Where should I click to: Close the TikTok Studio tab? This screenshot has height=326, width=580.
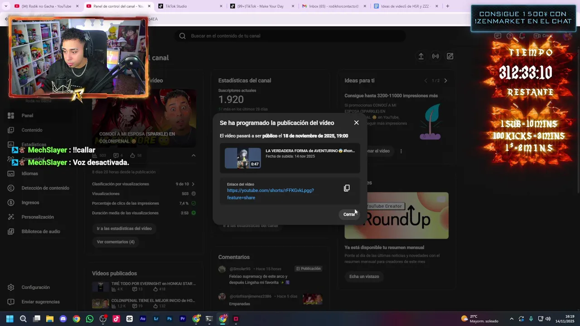pos(221,6)
